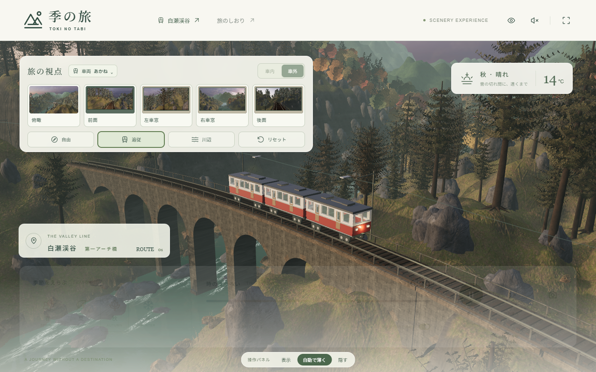Click the 季の旅 mountain logo
Image resolution: width=596 pixels, height=372 pixels.
click(x=58, y=20)
